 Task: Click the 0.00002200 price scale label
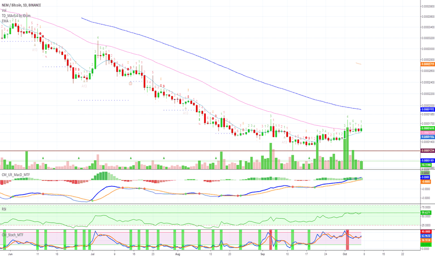tap(428, 94)
